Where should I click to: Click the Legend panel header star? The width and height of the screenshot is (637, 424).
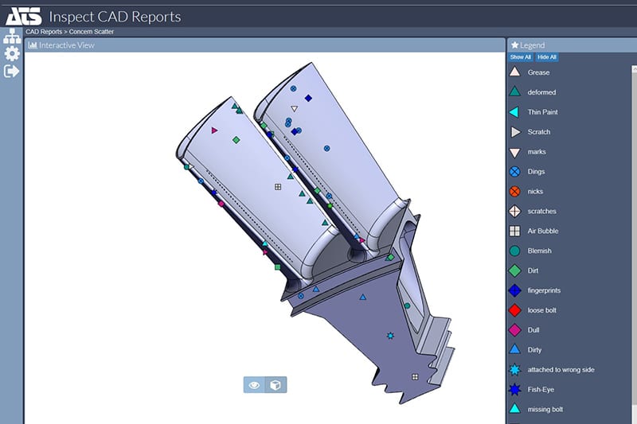pos(514,45)
